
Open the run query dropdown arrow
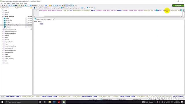coord(48,5)
